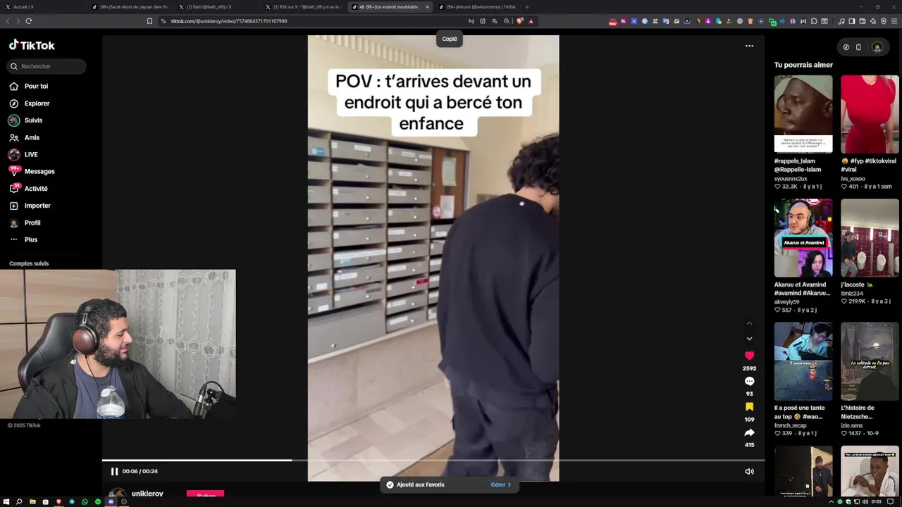Switch to the RSK sur X tab
Screen dimensions: 902x507
304,7
